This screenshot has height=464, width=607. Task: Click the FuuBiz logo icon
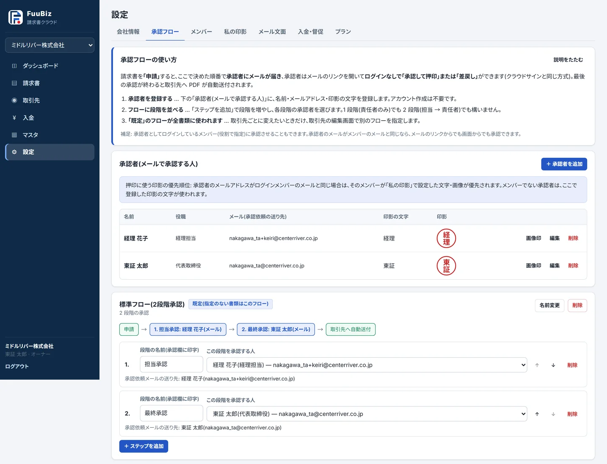click(16, 17)
